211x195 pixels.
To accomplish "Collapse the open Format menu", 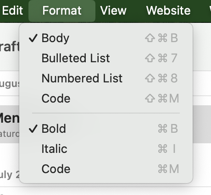I will pos(62,11).
